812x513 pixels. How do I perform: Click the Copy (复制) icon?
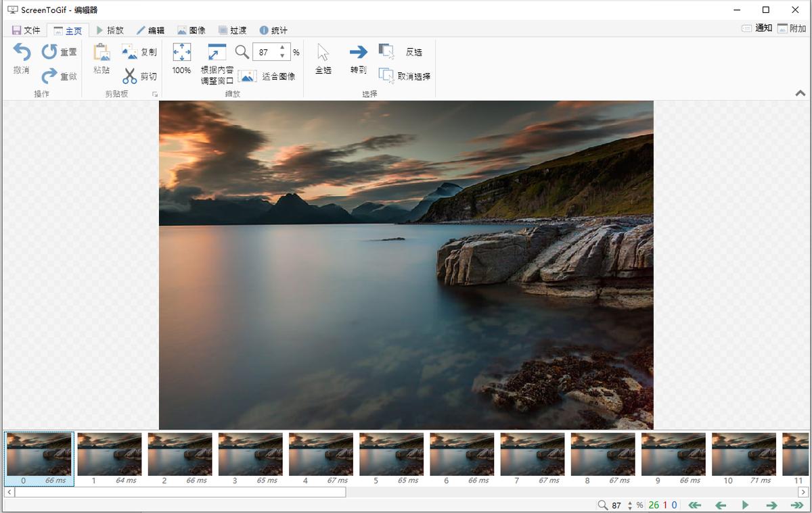(x=129, y=52)
